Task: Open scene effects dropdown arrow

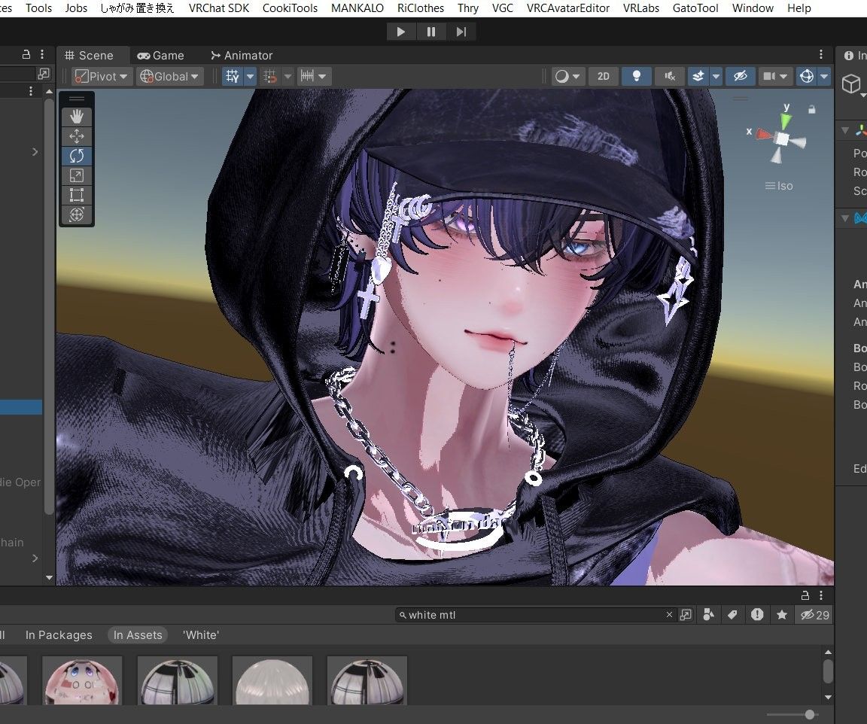Action: point(716,76)
